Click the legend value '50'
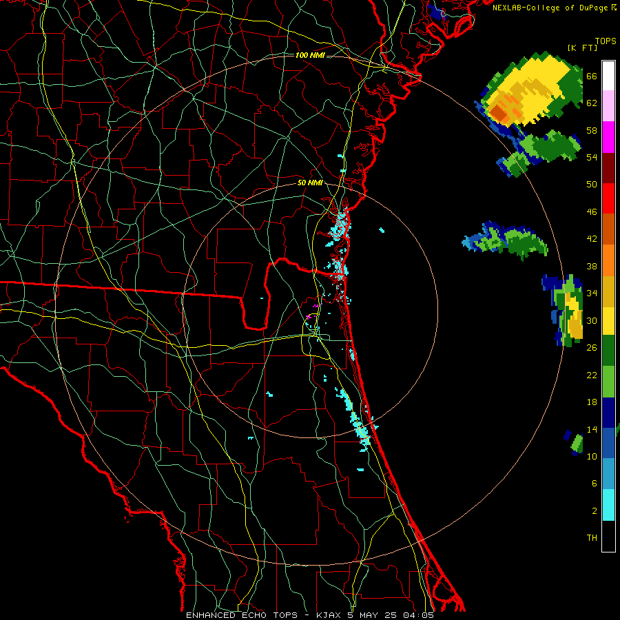The width and height of the screenshot is (620, 620). click(x=592, y=184)
